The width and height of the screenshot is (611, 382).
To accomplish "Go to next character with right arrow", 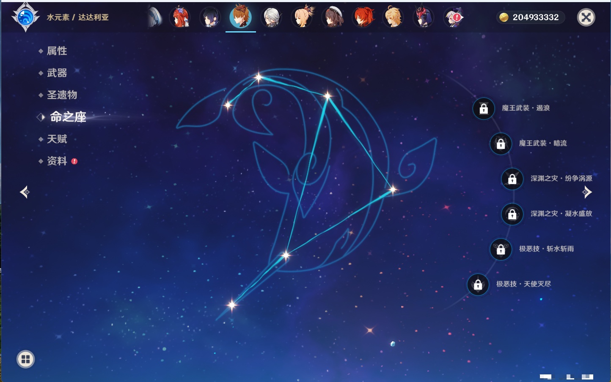I will click(587, 192).
